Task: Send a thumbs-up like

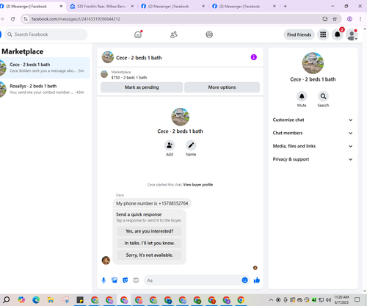Action: [257, 280]
